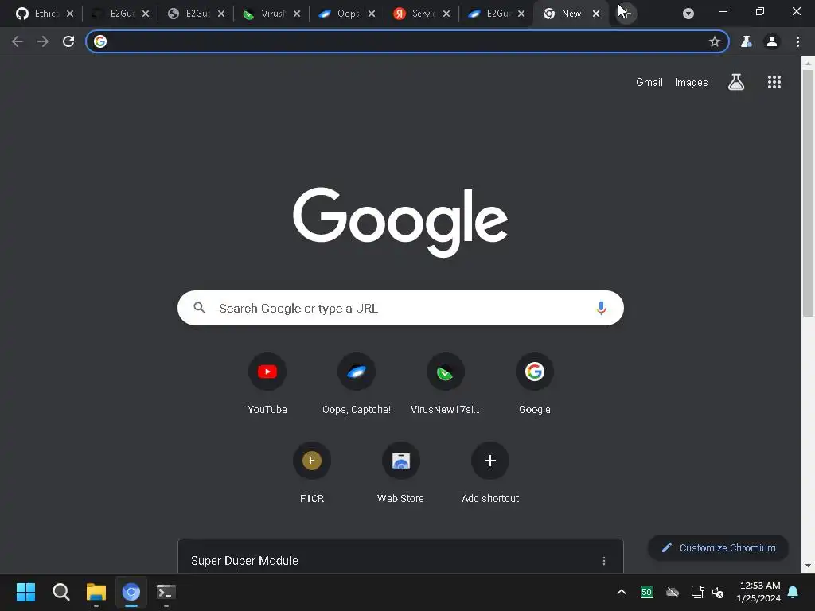Close the Virus tab
Image resolution: width=815 pixels, height=611 pixels.
click(x=297, y=14)
